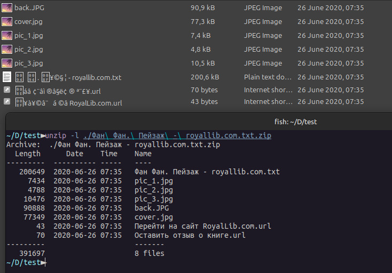392x273 pixels.
Task: Select file name pic_1.jpg in file list
Action: pyautogui.click(x=29, y=36)
